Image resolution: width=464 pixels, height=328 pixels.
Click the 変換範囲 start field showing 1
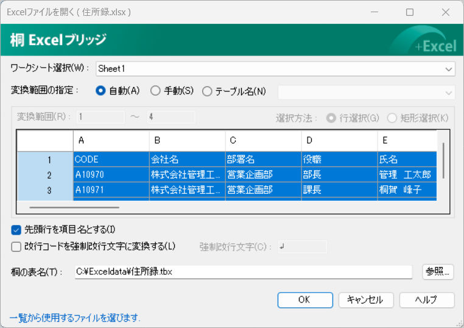point(100,116)
